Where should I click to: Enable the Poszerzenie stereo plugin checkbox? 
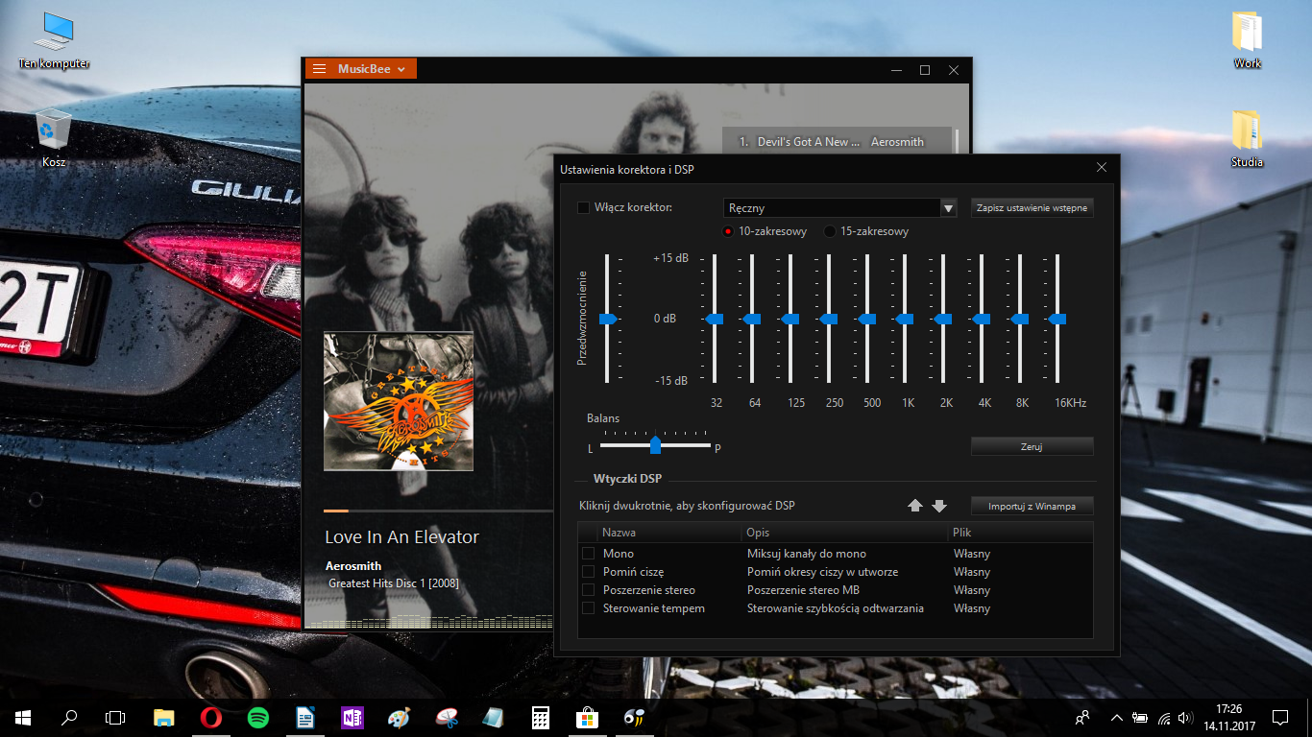[588, 590]
